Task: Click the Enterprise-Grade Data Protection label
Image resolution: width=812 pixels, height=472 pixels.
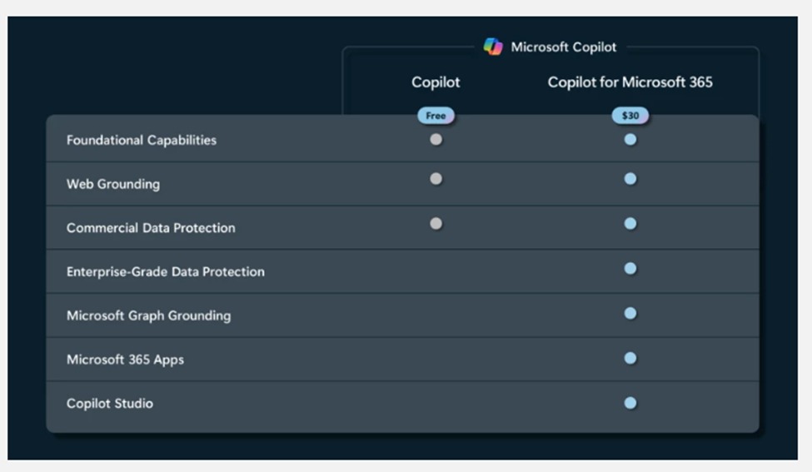Action: point(166,272)
